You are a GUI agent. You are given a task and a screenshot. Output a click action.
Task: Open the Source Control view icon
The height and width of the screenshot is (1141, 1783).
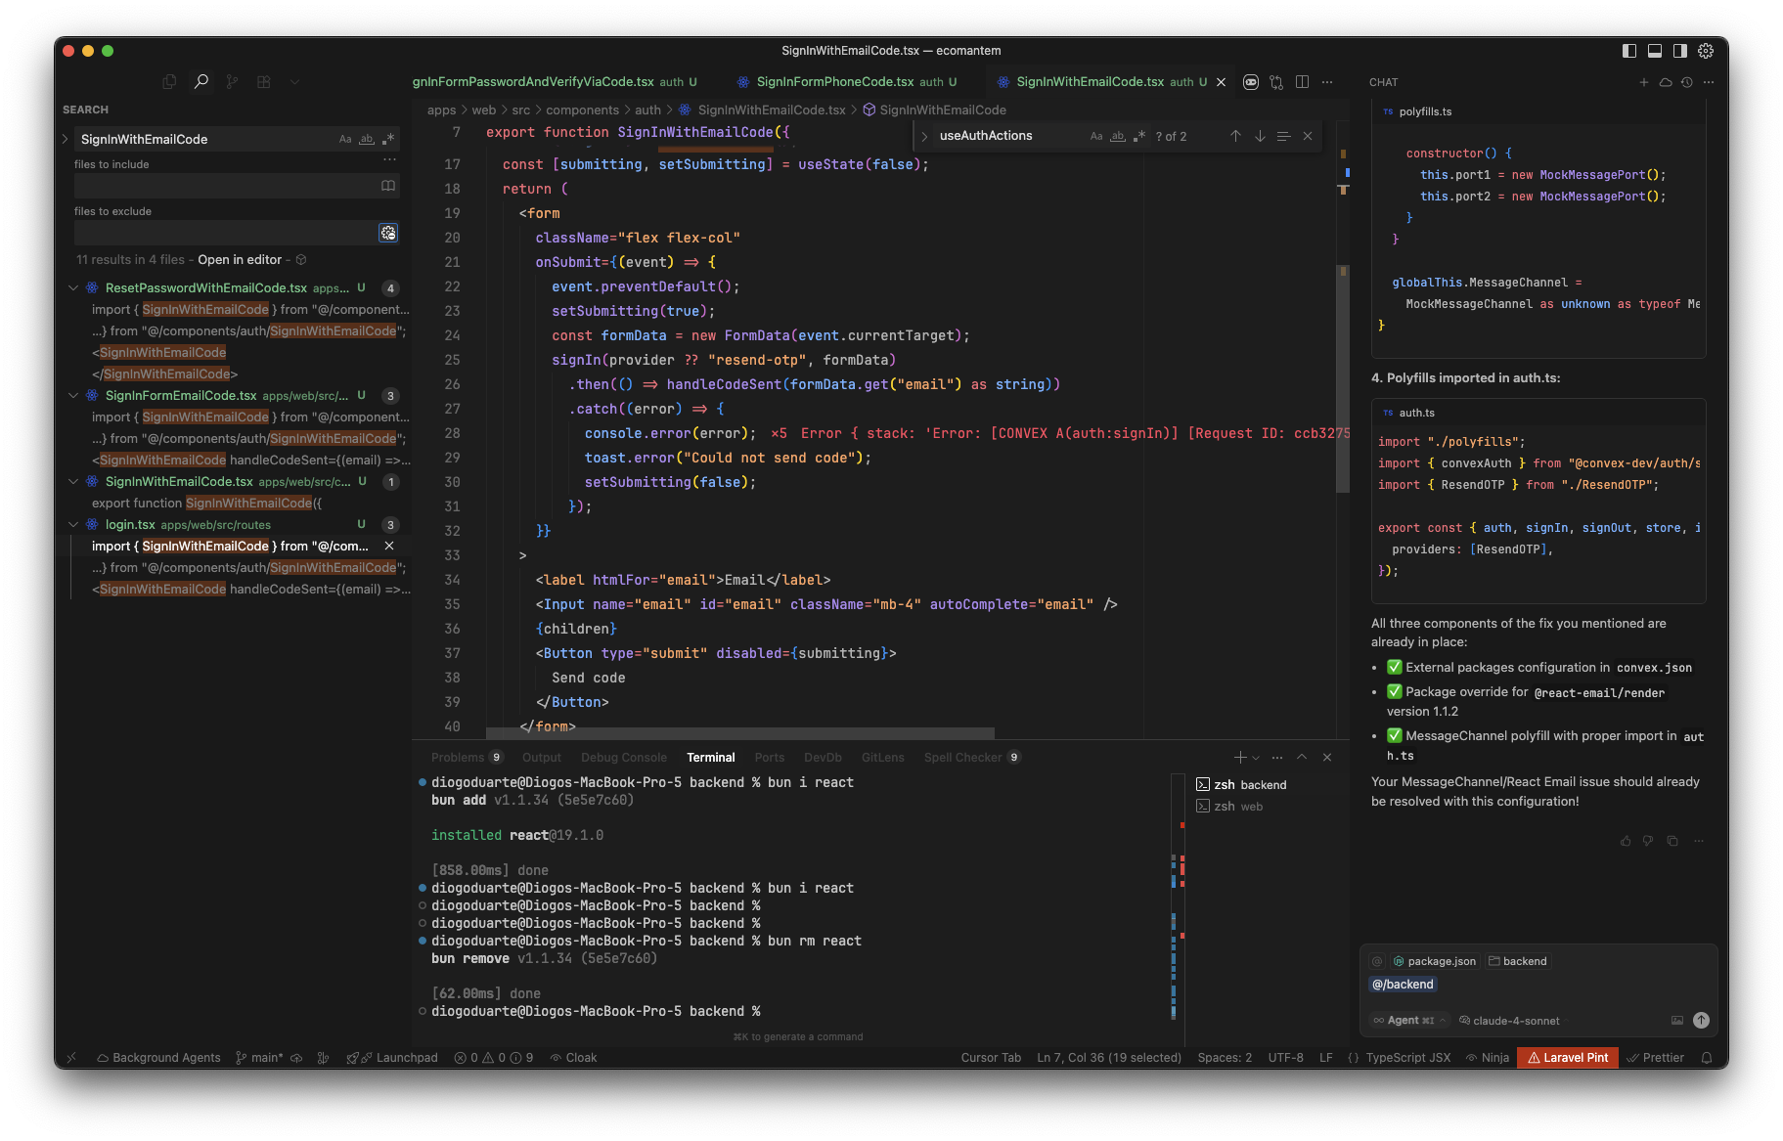(x=232, y=82)
